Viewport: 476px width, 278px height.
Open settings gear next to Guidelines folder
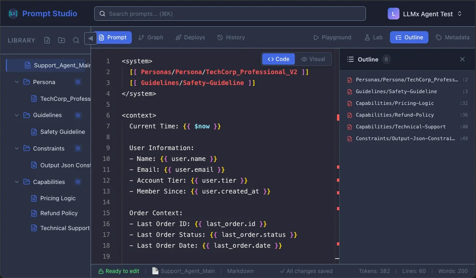(x=78, y=115)
